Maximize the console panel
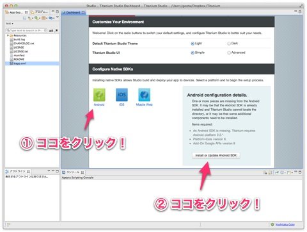 [x=300, y=172]
